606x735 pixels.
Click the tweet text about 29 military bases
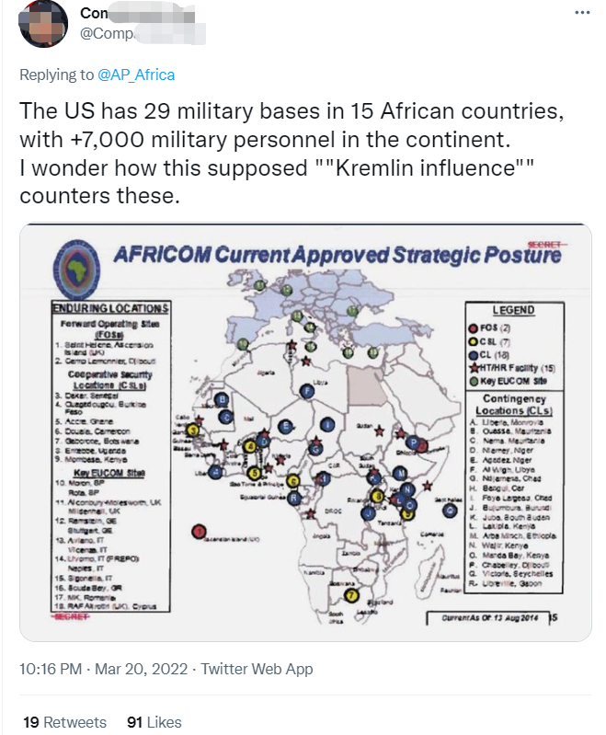click(292, 154)
